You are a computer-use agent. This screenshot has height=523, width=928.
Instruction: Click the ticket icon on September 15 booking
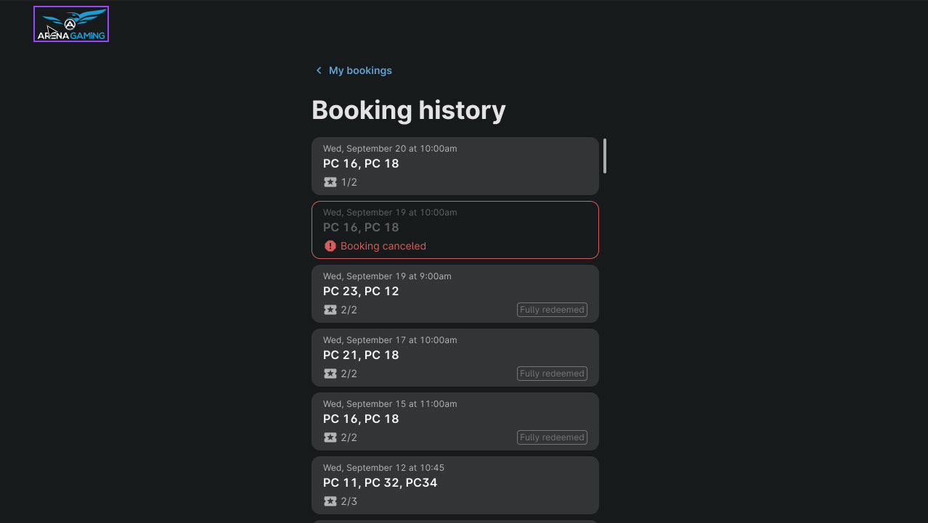(x=330, y=437)
